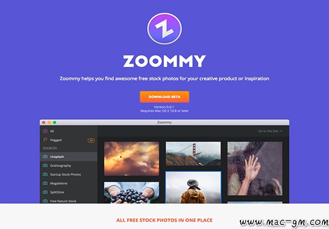Select the Unsplash source
The width and height of the screenshot is (329, 229).
tap(69, 157)
